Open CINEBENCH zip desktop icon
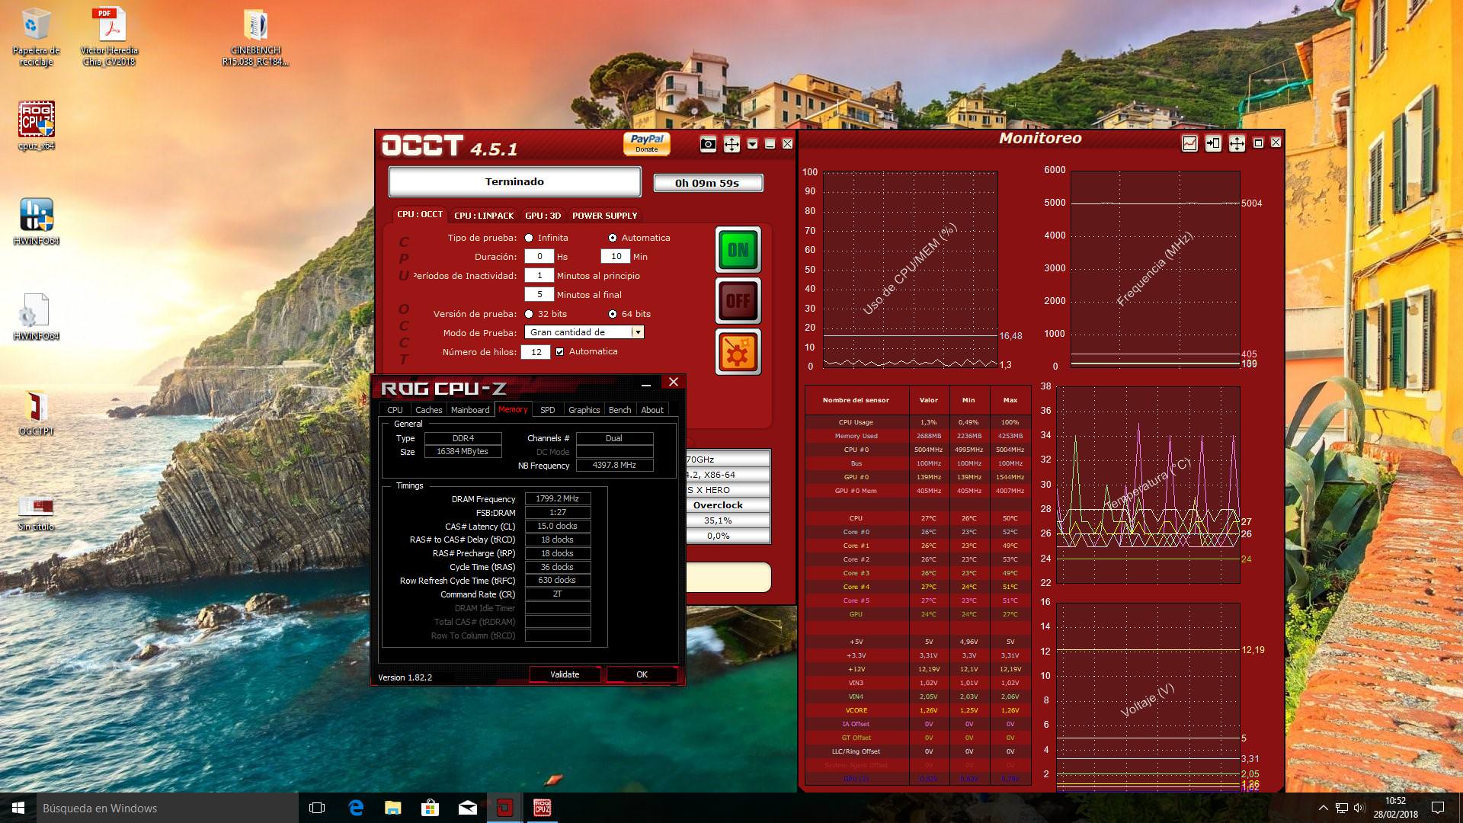Viewport: 1463px width, 823px height. [x=255, y=38]
